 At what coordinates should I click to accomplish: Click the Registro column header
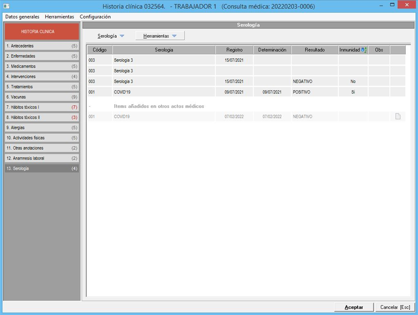tap(234, 50)
